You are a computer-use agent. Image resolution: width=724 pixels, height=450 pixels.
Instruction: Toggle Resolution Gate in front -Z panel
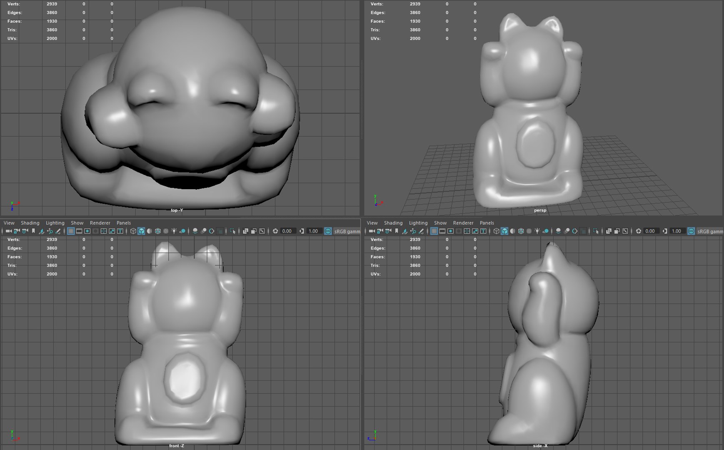(87, 231)
